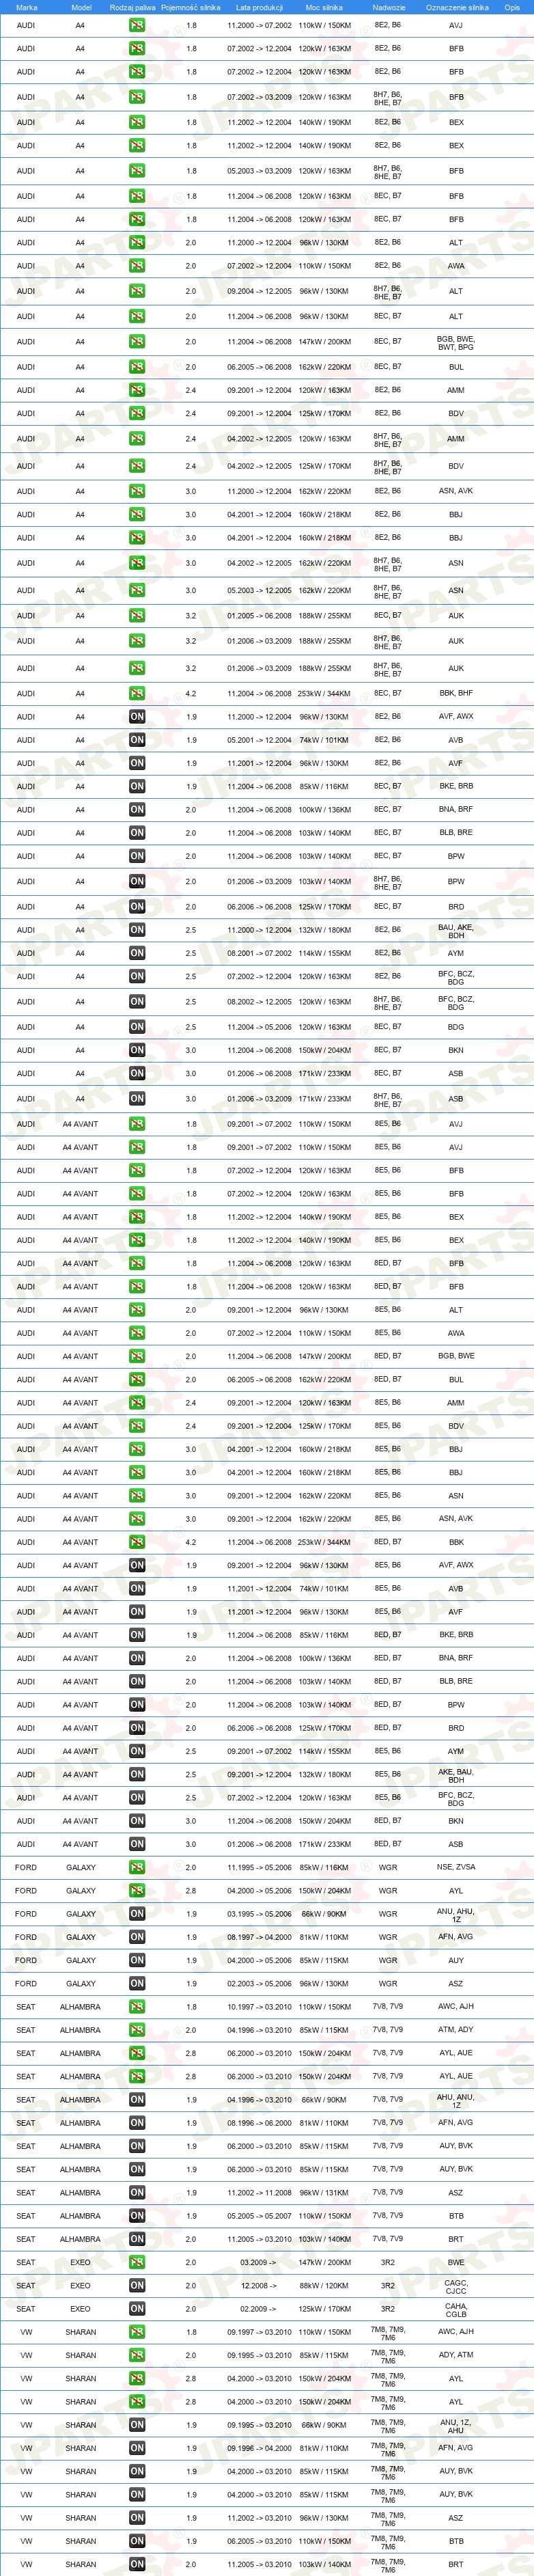Click petrol icon in A4 Avant AWA row
534x2576 pixels.
click(137, 1333)
